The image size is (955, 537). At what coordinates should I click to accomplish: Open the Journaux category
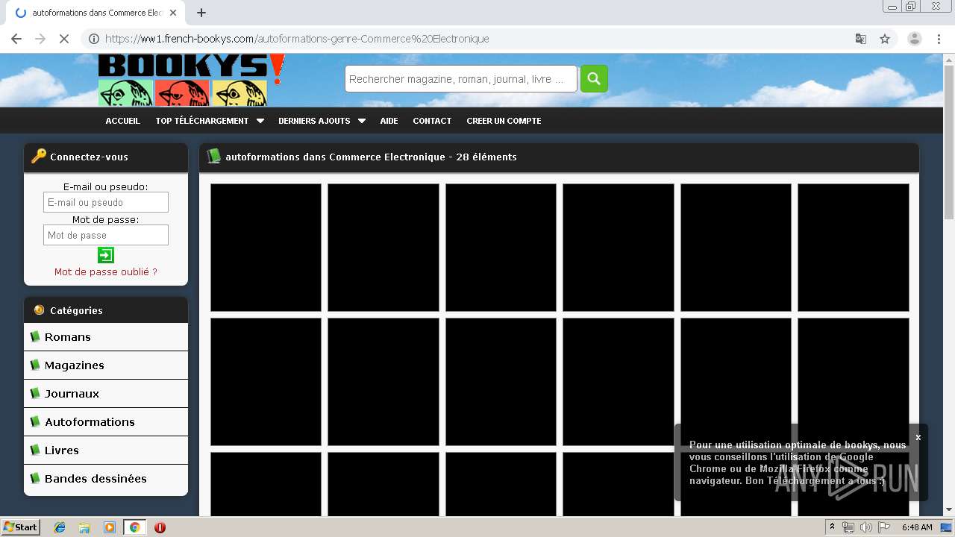(106, 394)
